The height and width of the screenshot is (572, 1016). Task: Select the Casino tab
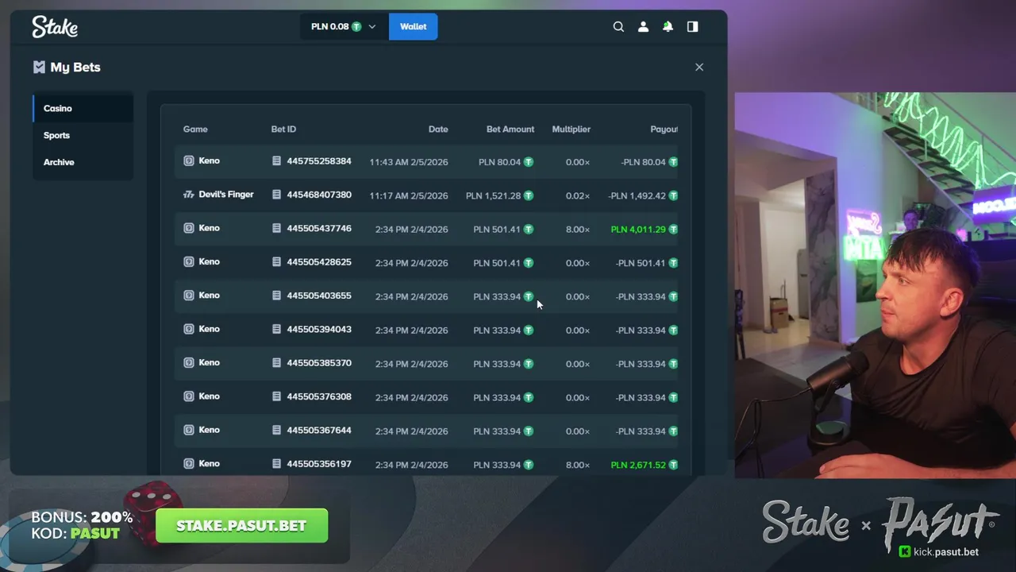[83, 108]
